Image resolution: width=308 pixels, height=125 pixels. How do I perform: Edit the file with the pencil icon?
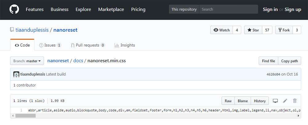click(285, 101)
